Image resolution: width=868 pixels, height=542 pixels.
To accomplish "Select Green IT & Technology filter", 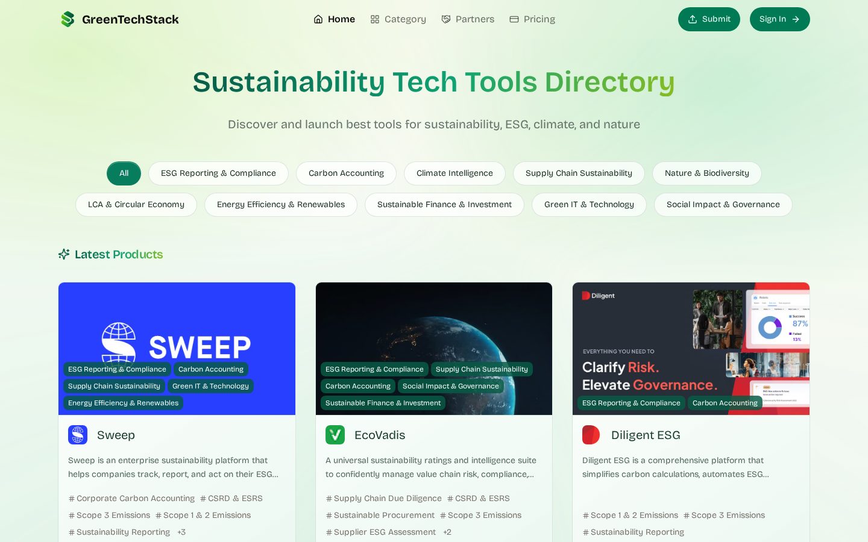I will pos(589,205).
